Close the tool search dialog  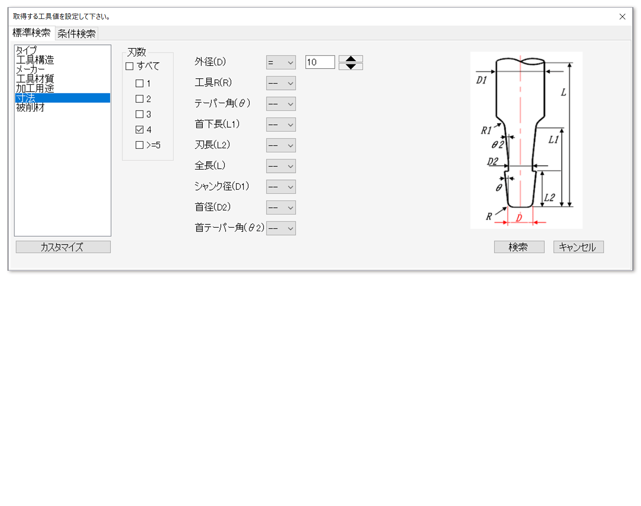coord(622,17)
